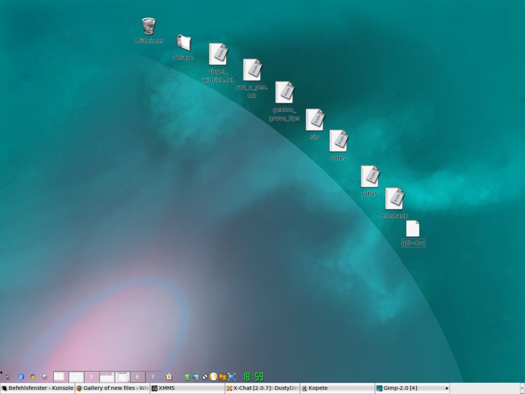
Task: Open the speaker volume mixer tray icon
Action: [195, 377]
